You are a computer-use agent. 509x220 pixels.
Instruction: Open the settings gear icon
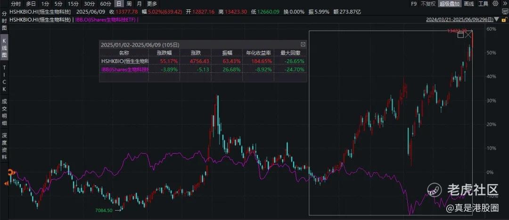[495, 4]
